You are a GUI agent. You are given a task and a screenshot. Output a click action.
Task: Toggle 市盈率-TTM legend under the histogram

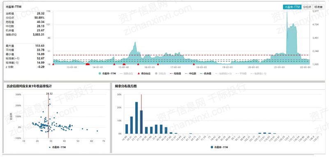tap(219, 147)
